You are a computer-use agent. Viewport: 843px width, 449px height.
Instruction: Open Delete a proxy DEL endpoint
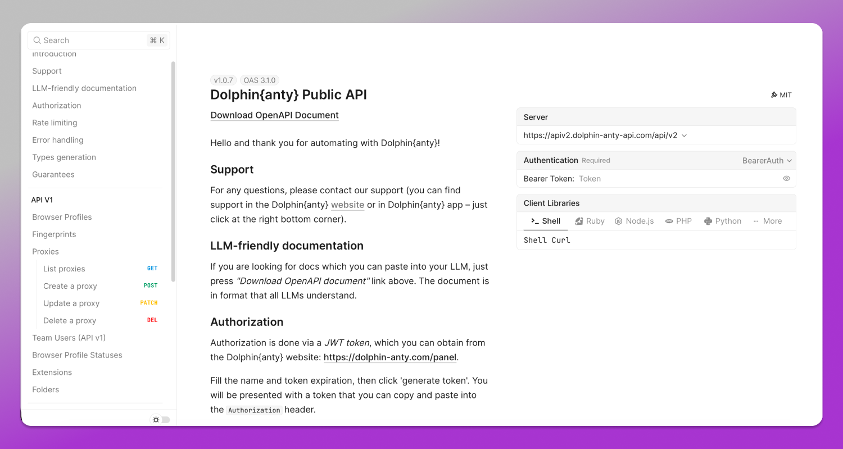tap(101, 320)
